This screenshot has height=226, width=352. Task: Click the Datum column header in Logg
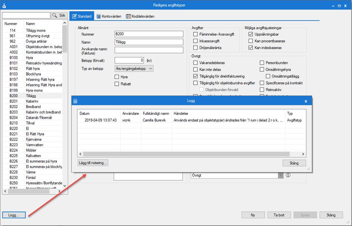(x=99, y=114)
